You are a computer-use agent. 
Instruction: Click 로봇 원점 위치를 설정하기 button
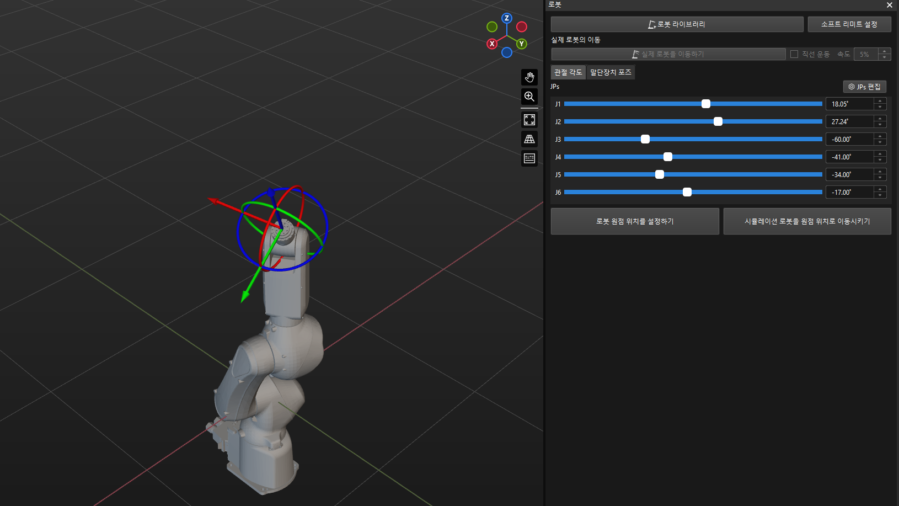coord(635,221)
